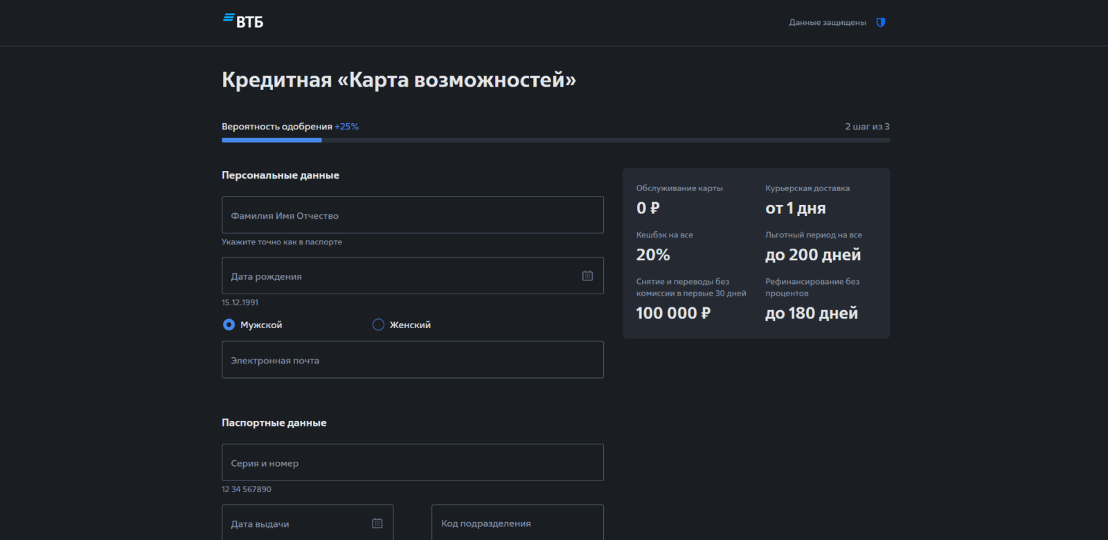Focus the Дата выдачи input
The width and height of the screenshot is (1108, 540).
point(307,523)
